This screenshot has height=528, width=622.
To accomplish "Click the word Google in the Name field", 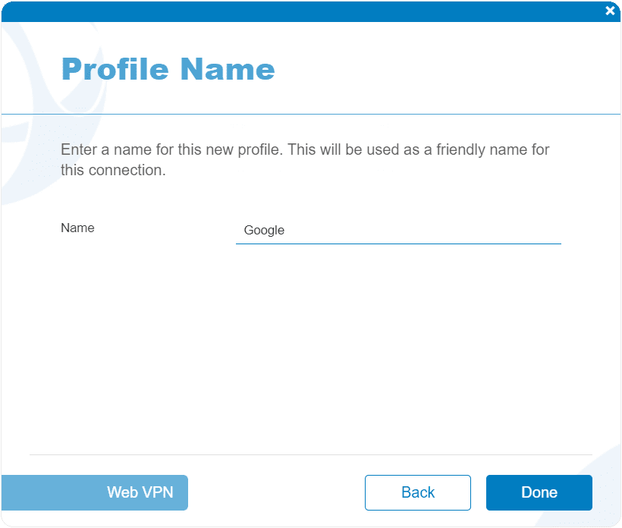I will click(x=264, y=231).
